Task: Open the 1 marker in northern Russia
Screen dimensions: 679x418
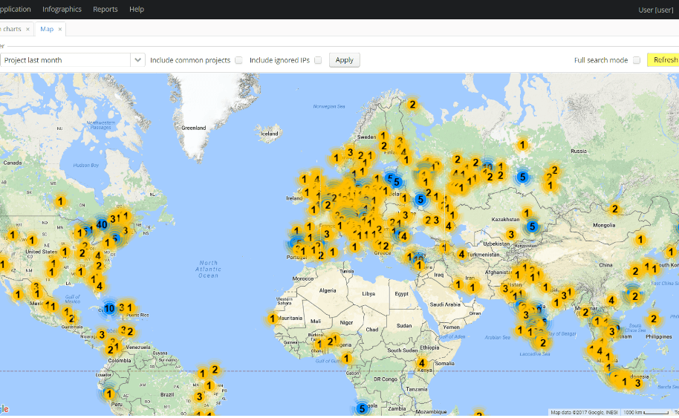Action: (522, 145)
